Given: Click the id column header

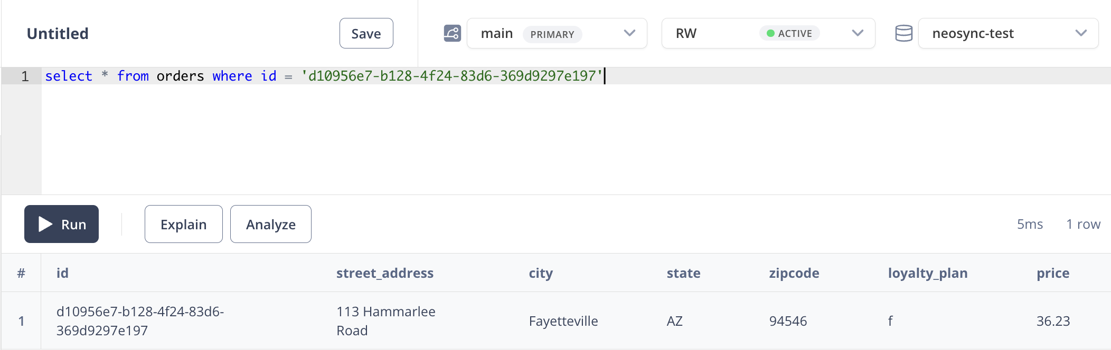Looking at the screenshot, I should 62,273.
